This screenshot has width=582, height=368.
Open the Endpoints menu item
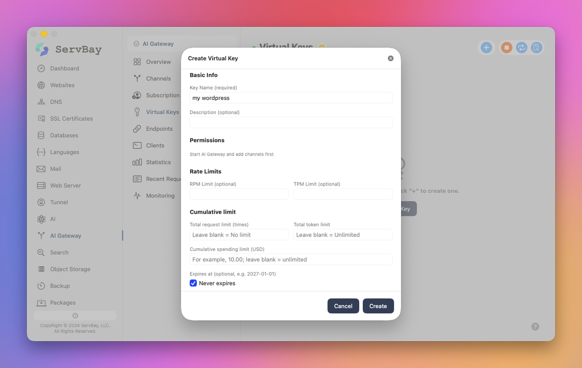(x=159, y=129)
